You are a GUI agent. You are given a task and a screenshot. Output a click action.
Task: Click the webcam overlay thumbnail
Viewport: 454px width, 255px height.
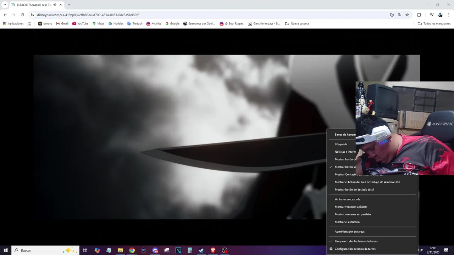coord(405,128)
